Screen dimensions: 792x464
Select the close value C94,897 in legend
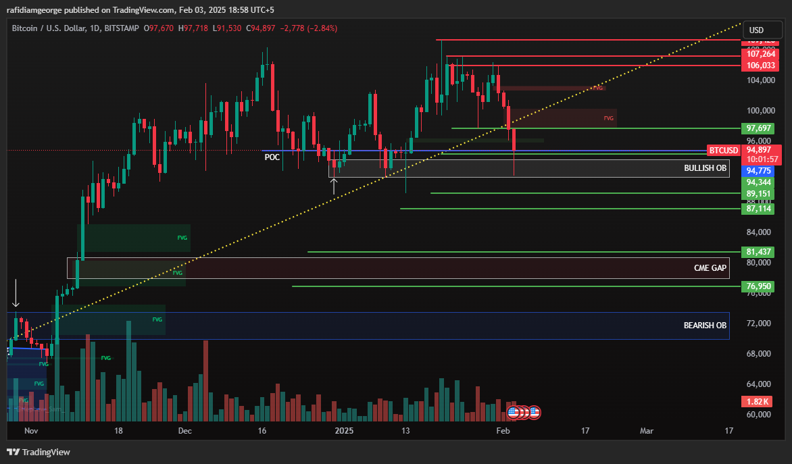[261, 28]
